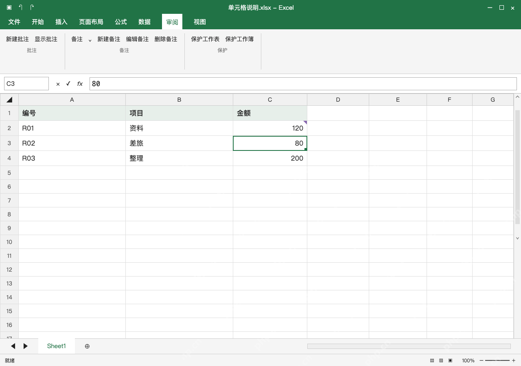The image size is (521, 366).
Task: Expand the 备注 dropdown arrow
Action: click(x=90, y=40)
